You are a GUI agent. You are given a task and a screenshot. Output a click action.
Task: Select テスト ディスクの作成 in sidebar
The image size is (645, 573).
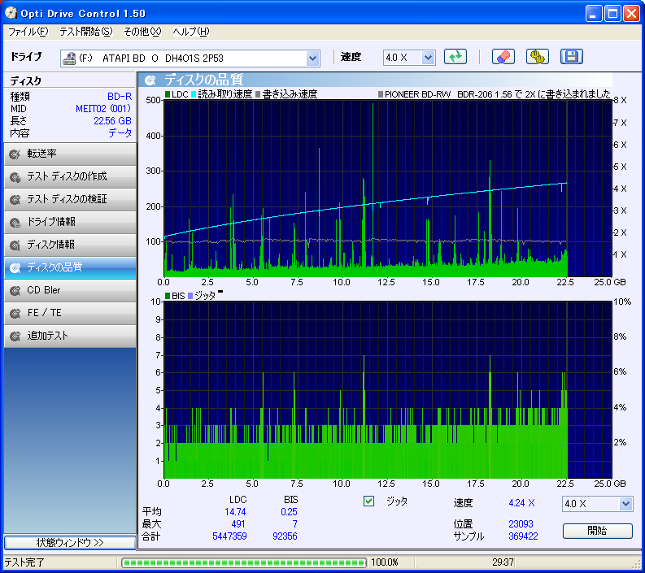click(x=70, y=176)
